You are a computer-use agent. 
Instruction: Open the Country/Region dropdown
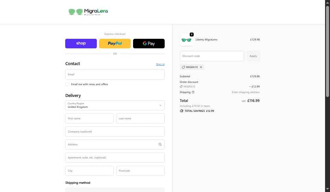click(x=115, y=105)
